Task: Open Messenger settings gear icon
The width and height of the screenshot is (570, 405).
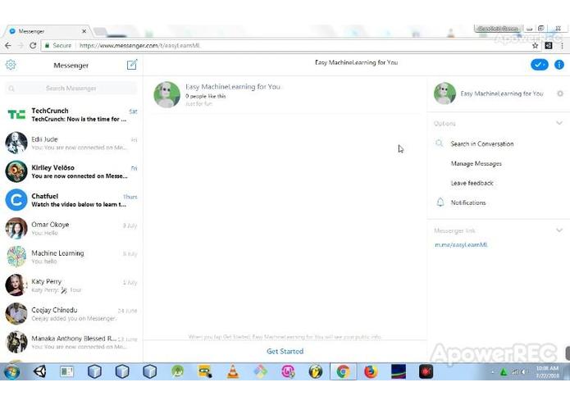Action: (x=11, y=65)
